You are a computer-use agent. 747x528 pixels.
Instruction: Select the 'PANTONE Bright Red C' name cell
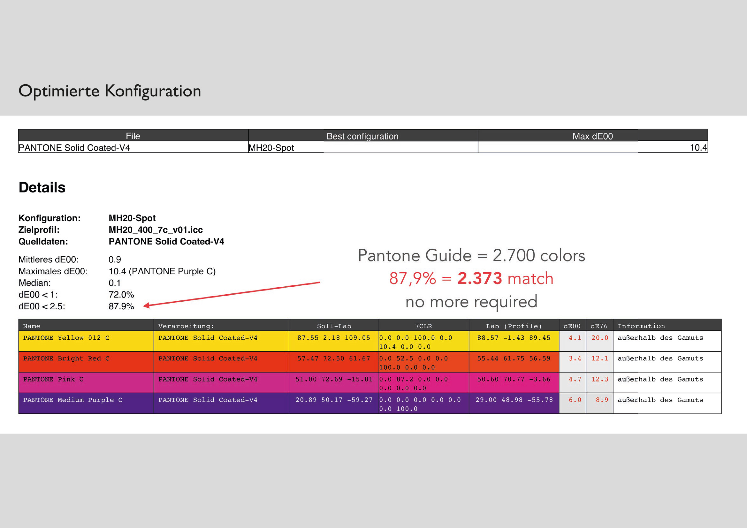point(86,362)
